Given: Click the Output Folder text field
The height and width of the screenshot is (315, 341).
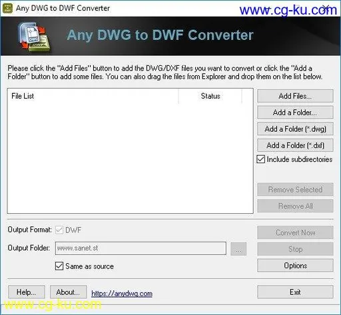Looking at the screenshot, I should tap(141, 248).
